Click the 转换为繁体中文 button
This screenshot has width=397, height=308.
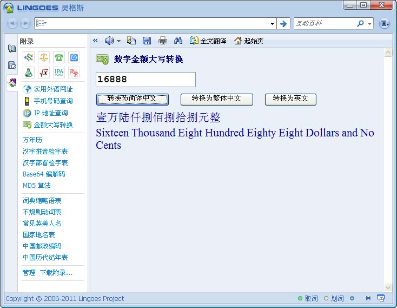tap(216, 99)
